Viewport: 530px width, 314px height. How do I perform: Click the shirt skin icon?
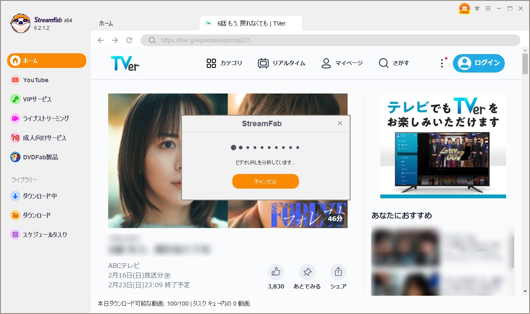click(477, 8)
